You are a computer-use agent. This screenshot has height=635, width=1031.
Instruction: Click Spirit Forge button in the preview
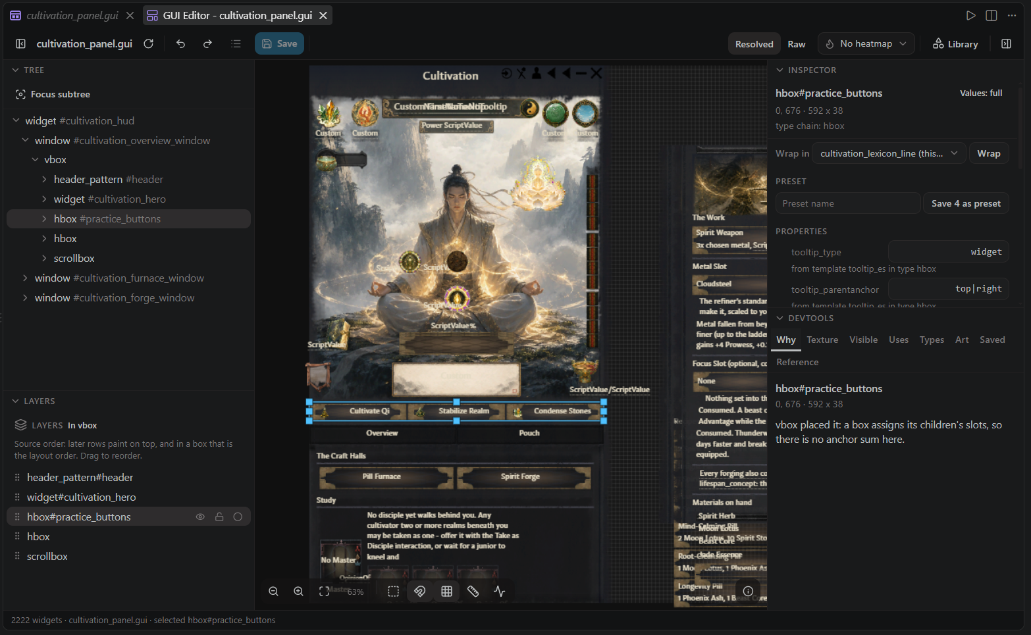523,476
